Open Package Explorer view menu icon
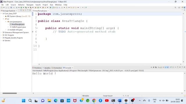The width and height of the screenshot is (186, 104). pyautogui.click(x=26, y=10)
